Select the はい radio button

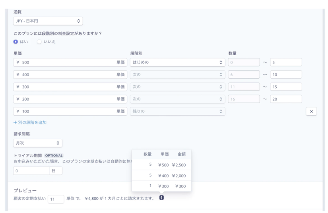[16, 42]
